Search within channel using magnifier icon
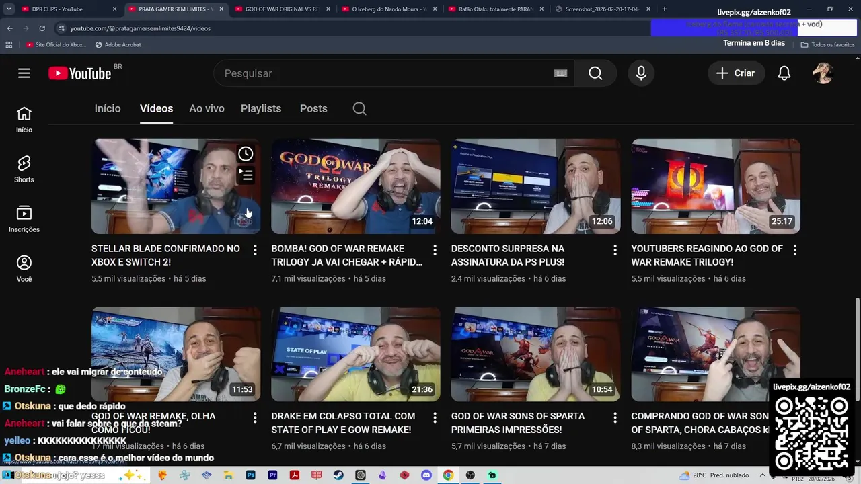The height and width of the screenshot is (484, 861). pos(360,108)
